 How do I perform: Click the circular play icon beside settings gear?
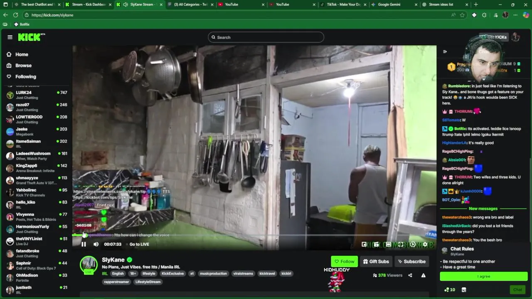413,244
